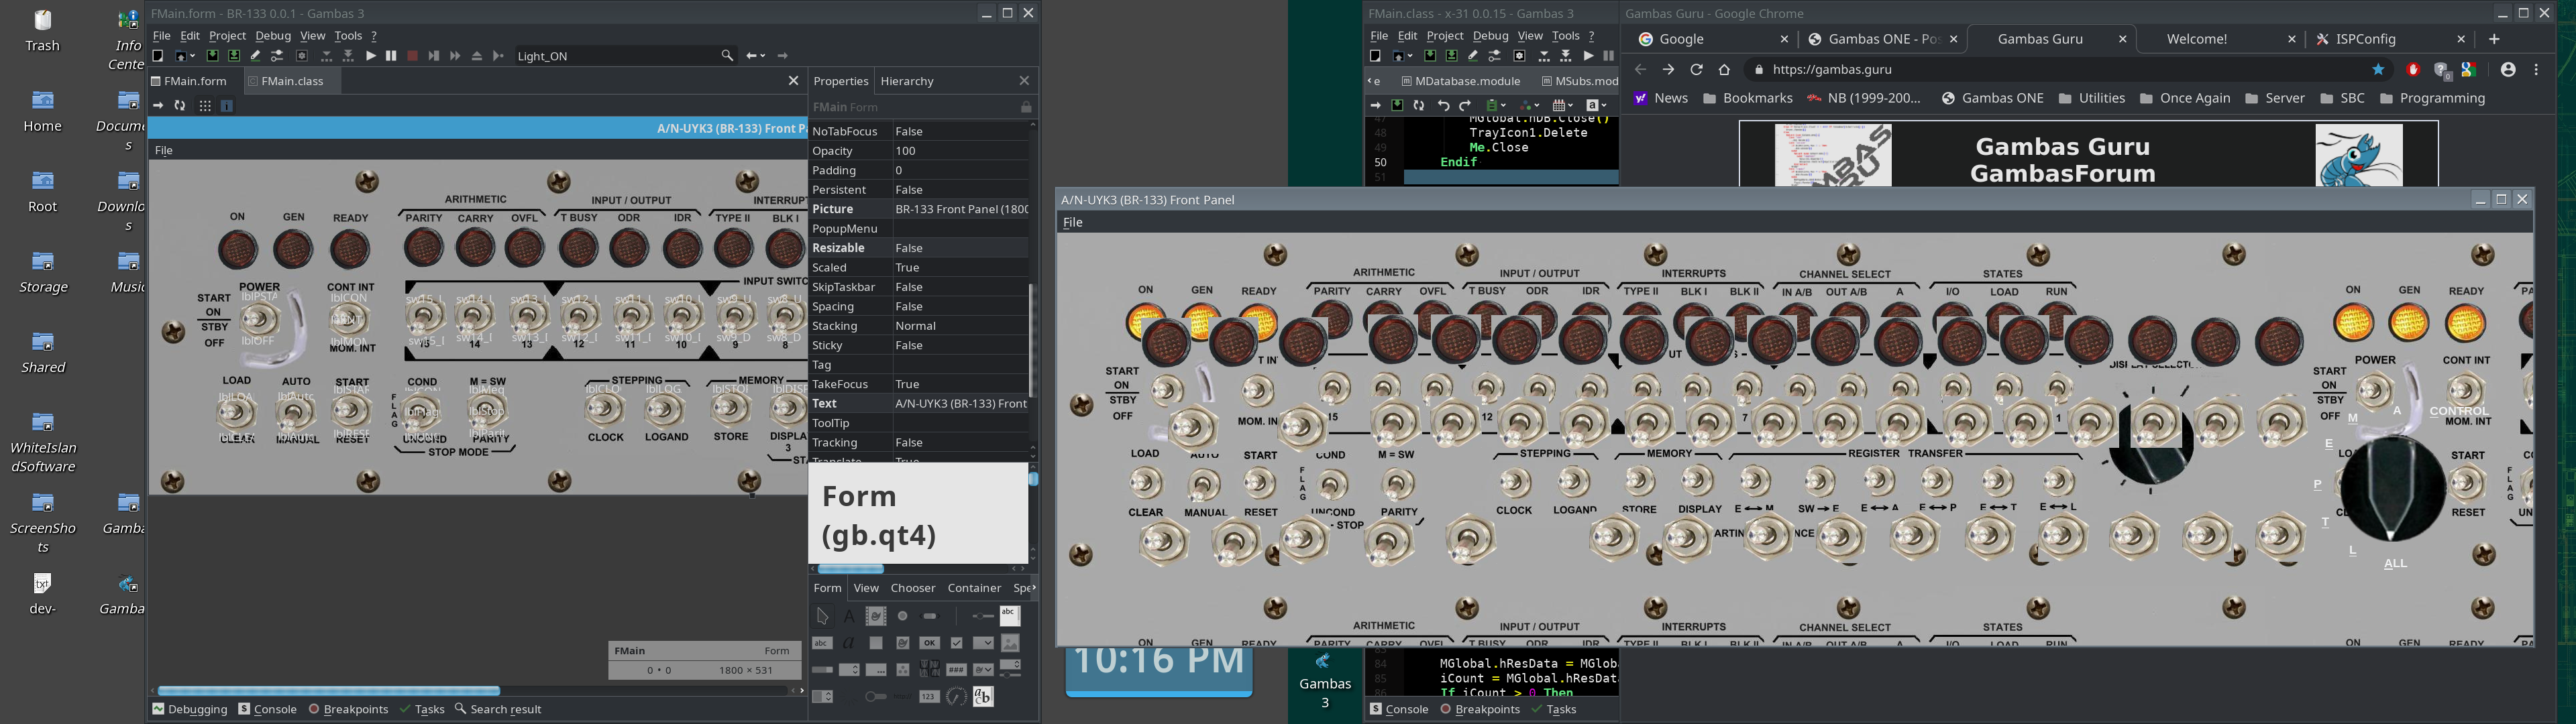The image size is (2576, 724).
Task: Select the PictureBox image control in toolbox
Action: [1010, 643]
